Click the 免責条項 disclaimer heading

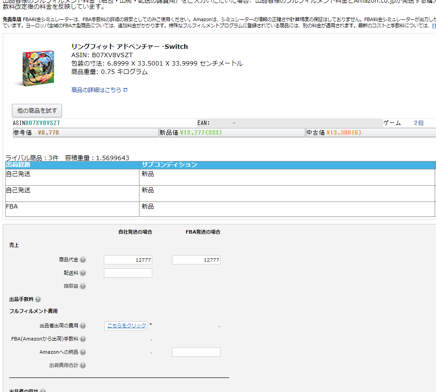click(x=12, y=19)
